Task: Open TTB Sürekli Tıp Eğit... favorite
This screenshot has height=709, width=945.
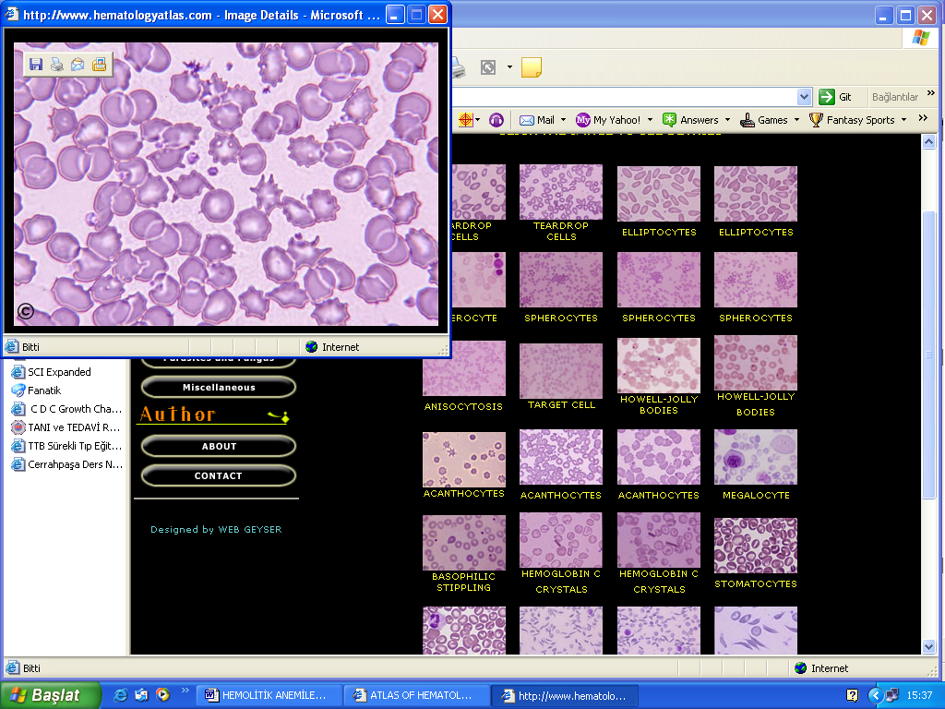Action: [66, 446]
